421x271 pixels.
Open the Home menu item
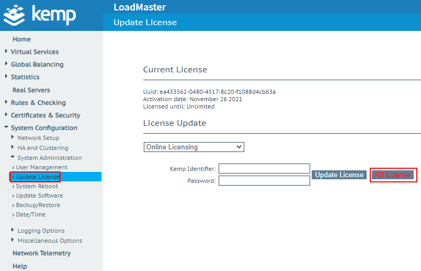click(21, 39)
